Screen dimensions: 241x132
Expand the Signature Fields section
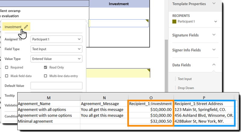pyautogui.click(x=214, y=35)
